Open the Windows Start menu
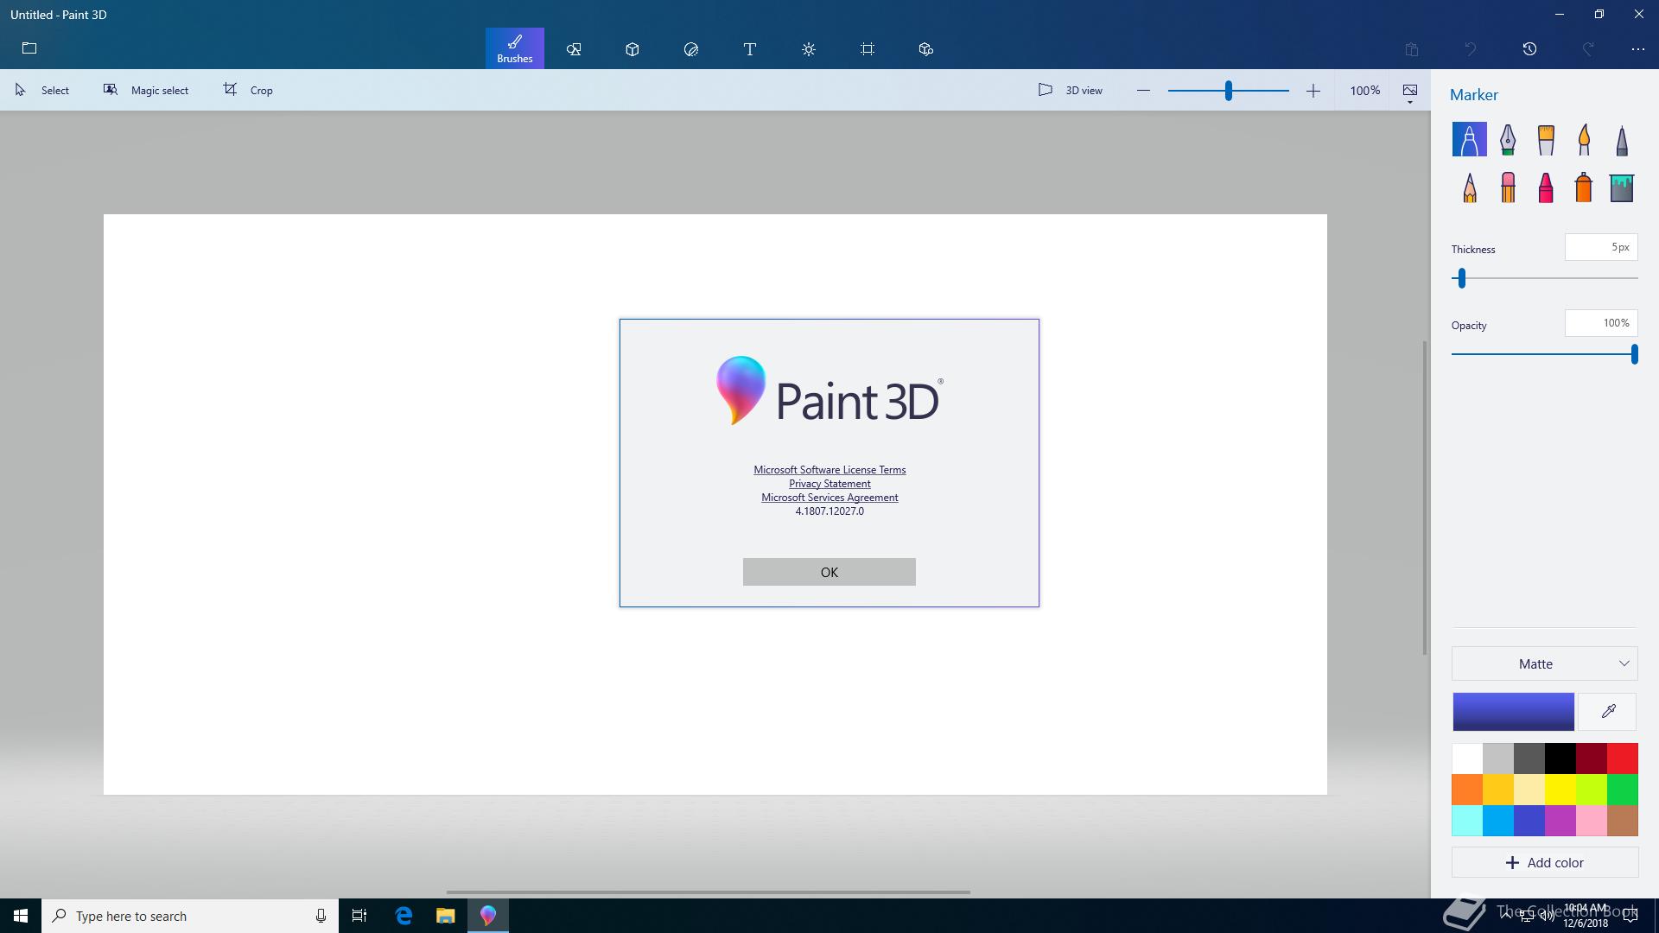 [x=21, y=916]
